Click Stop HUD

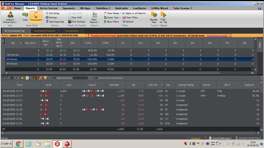tap(75, 17)
